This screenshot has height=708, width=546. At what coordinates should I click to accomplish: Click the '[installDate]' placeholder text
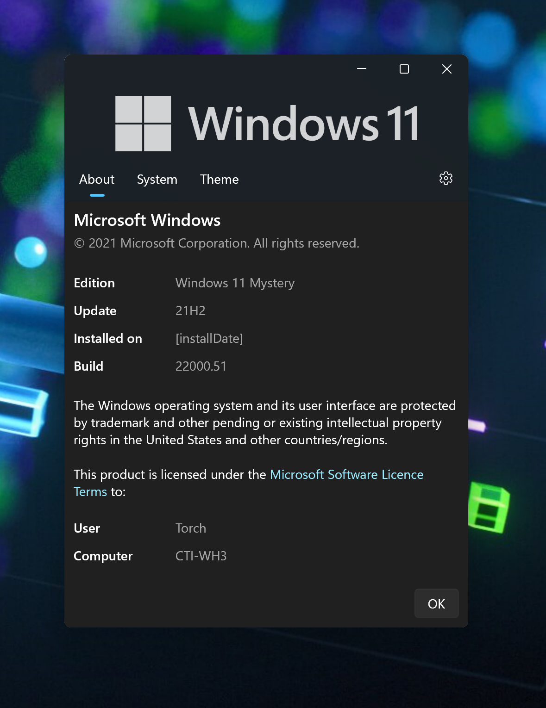pos(209,338)
